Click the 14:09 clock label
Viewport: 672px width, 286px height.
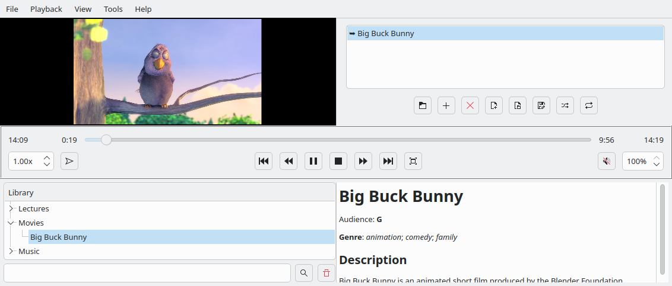(18, 140)
